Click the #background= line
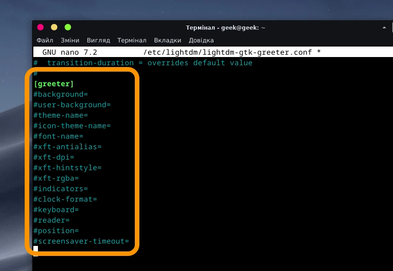 pyautogui.click(x=61, y=94)
